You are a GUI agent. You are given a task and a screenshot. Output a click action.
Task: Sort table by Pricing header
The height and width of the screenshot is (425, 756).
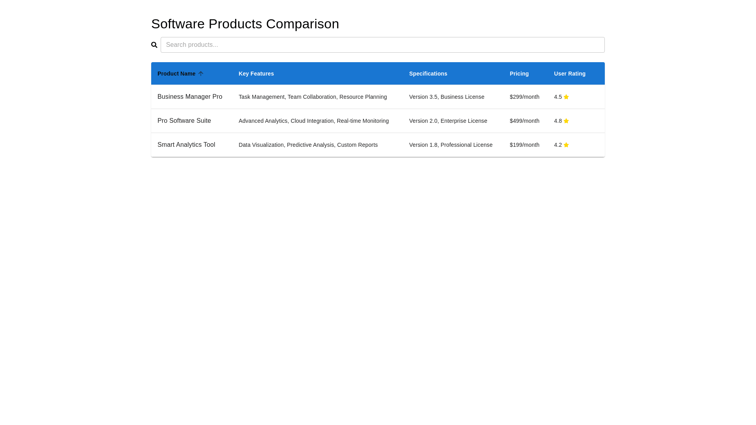[519, 74]
